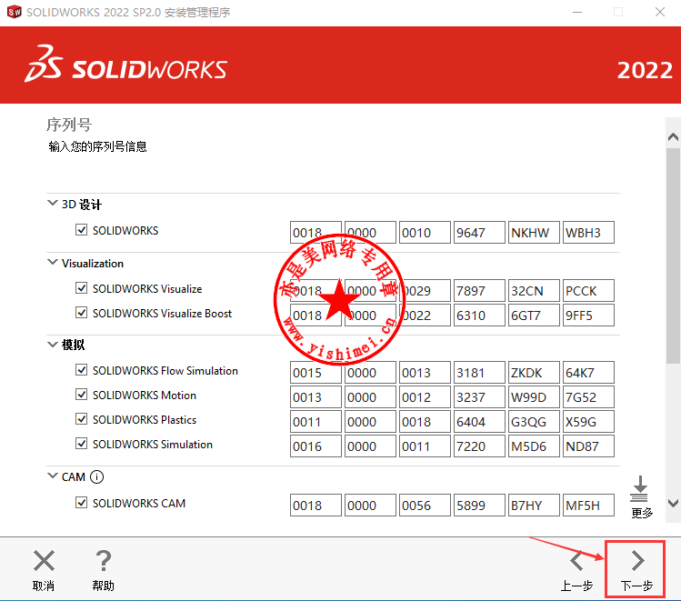Click Visualize Boost field 9FF5
The height and width of the screenshot is (601, 681).
click(588, 316)
